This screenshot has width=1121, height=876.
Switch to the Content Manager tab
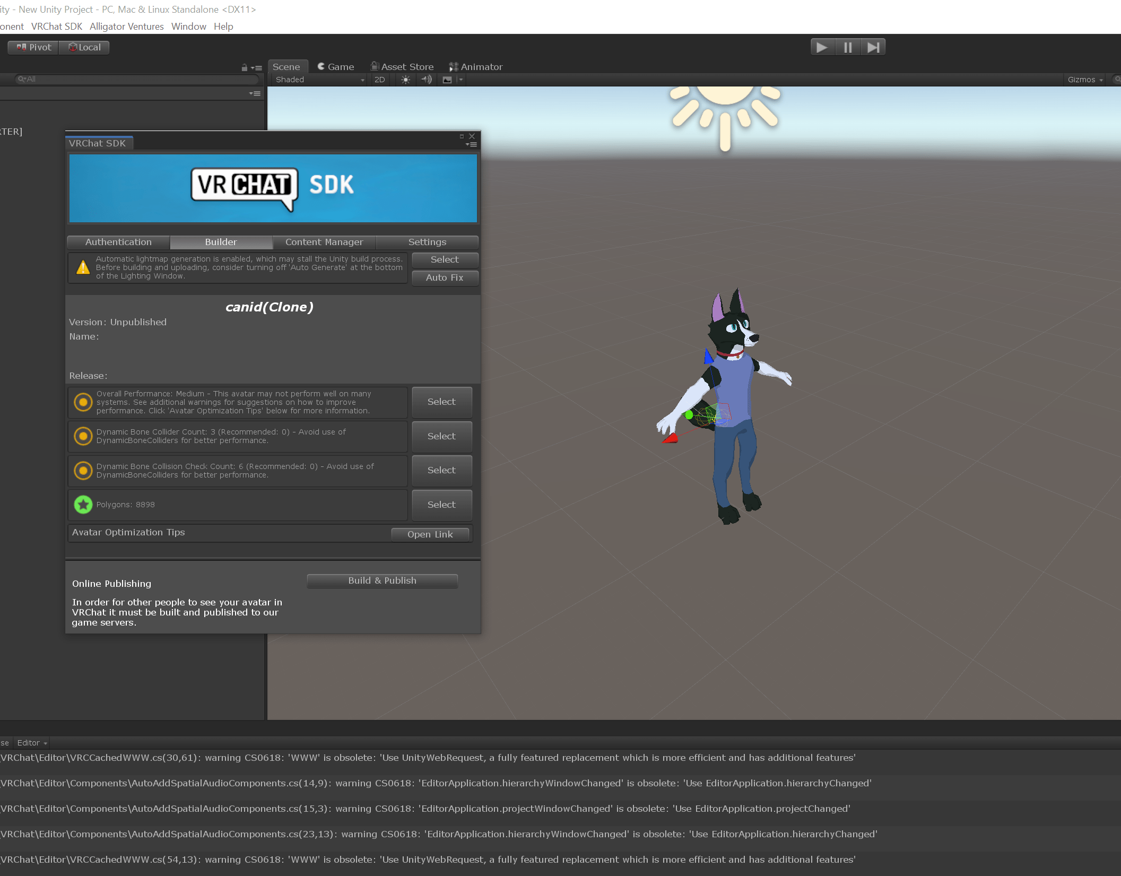(x=324, y=242)
